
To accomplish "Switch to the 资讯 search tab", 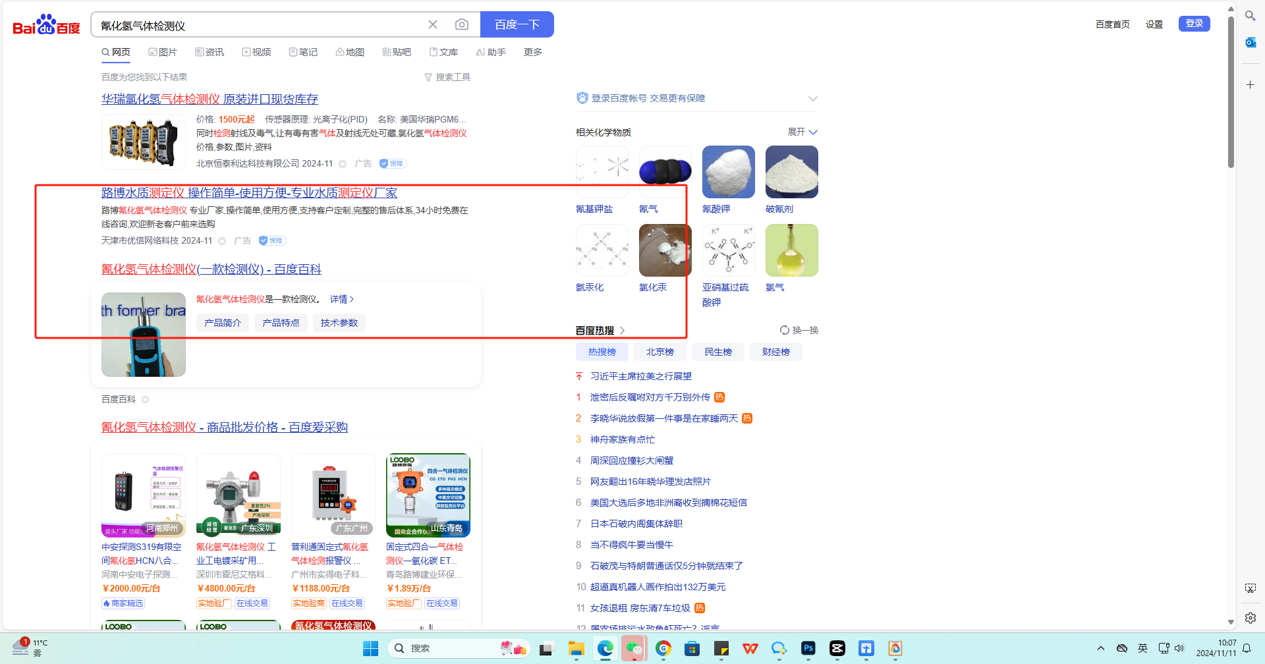I will 210,52.
